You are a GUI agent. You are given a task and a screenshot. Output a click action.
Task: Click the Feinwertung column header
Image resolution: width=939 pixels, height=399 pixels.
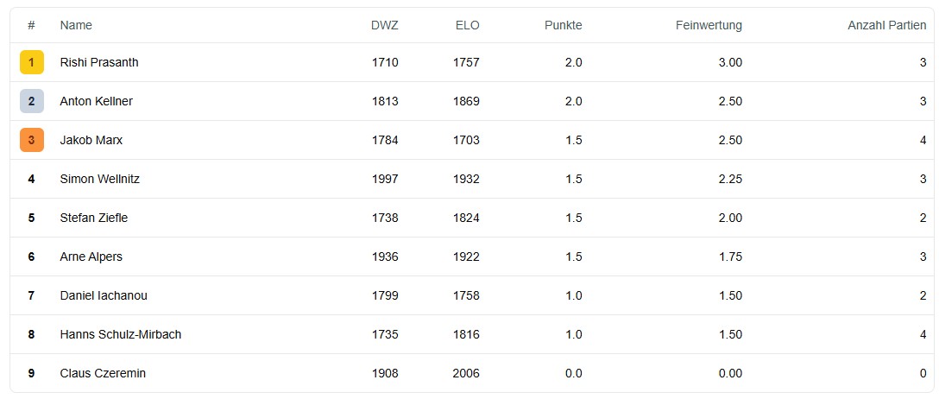coord(709,25)
